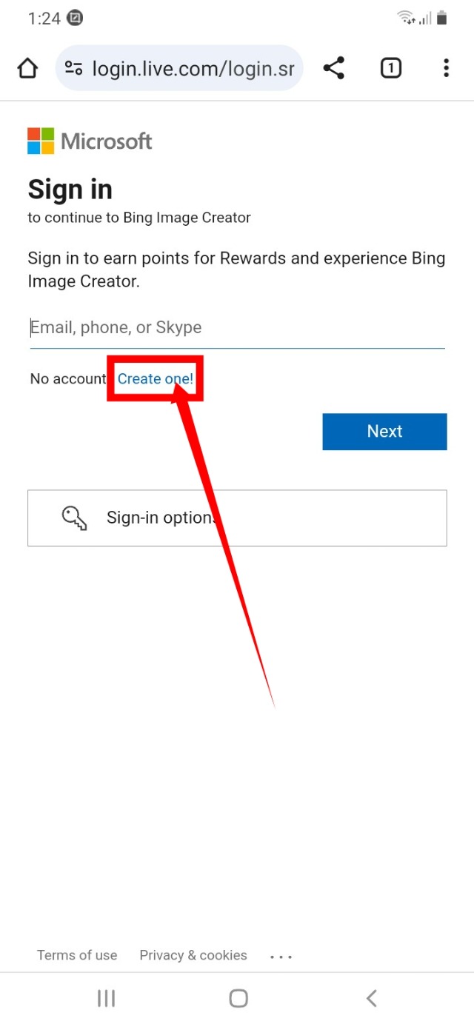Open the Terms of use link

pos(77,955)
